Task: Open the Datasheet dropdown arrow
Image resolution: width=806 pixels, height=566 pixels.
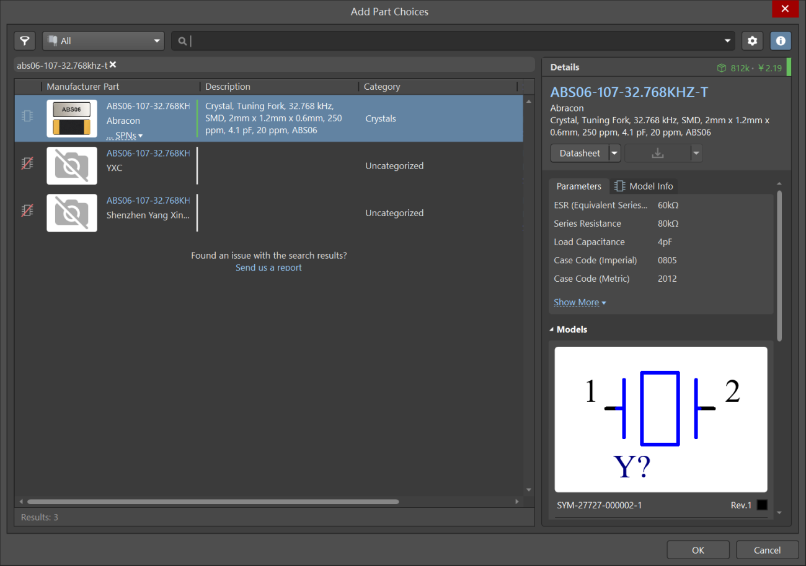Action: pos(615,153)
